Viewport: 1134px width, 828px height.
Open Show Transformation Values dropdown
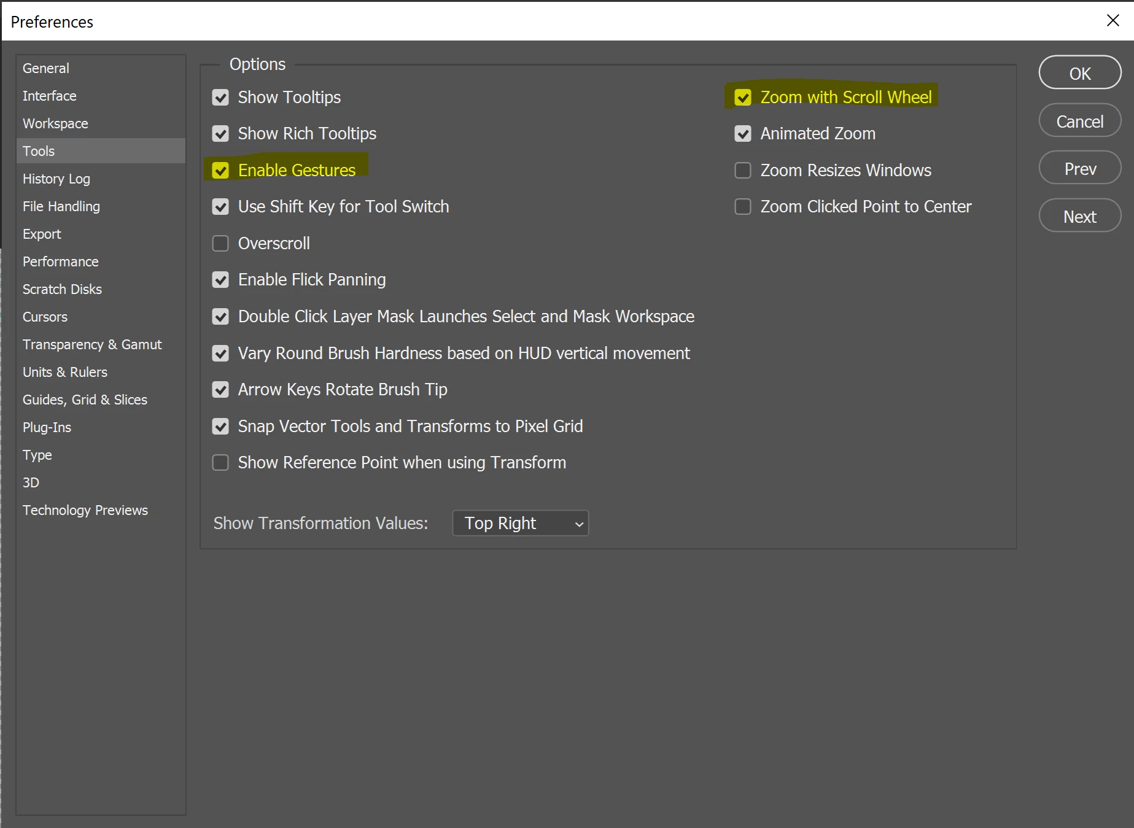point(521,524)
